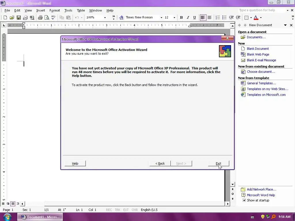Click the Increase Indent icon
Screen dimensions: 295x221
point(238,18)
